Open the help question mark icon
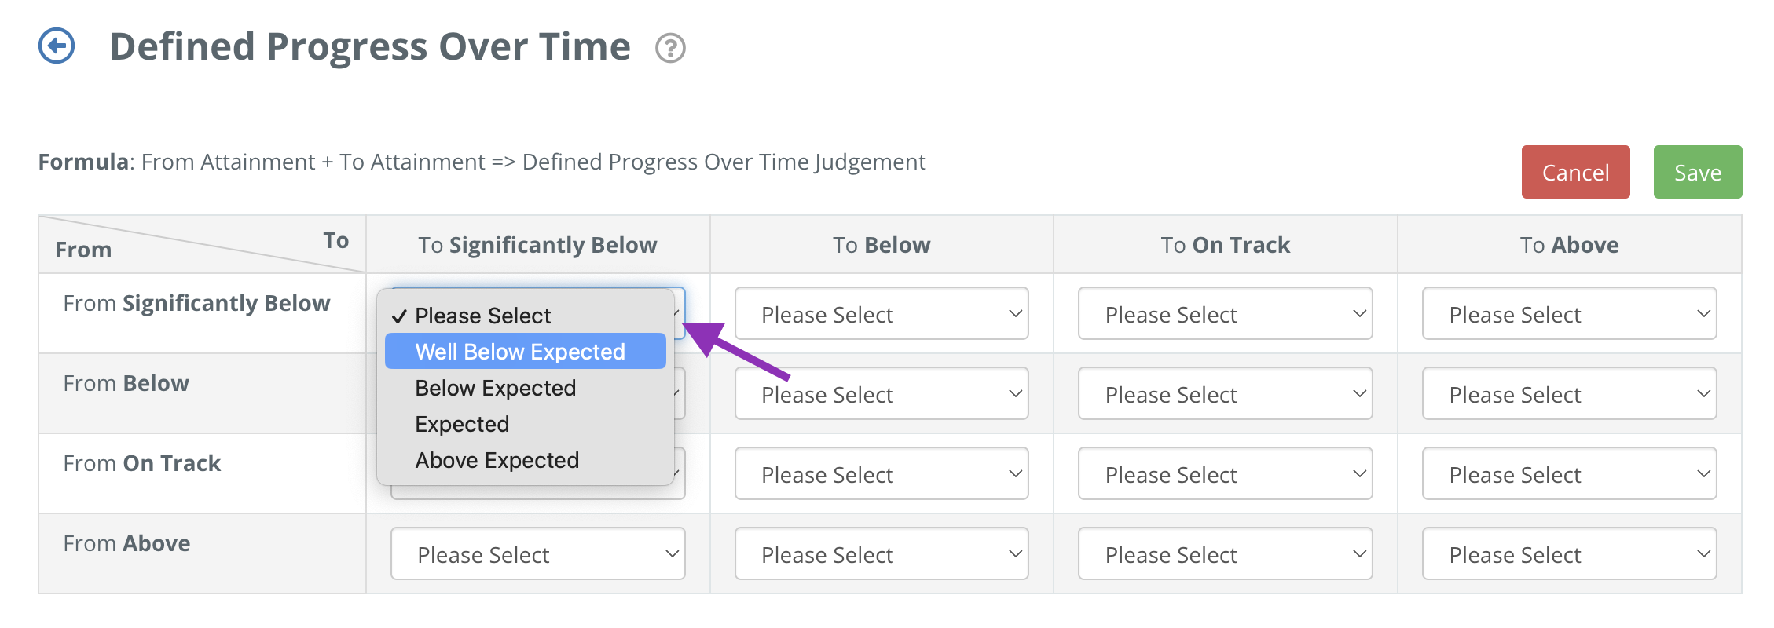The image size is (1774, 628). pos(670,48)
